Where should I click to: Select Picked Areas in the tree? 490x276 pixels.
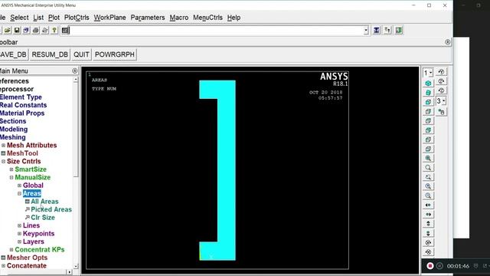51,209
